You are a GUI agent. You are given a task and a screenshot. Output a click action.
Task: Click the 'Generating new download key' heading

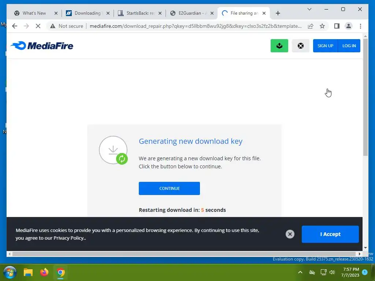[190, 141]
